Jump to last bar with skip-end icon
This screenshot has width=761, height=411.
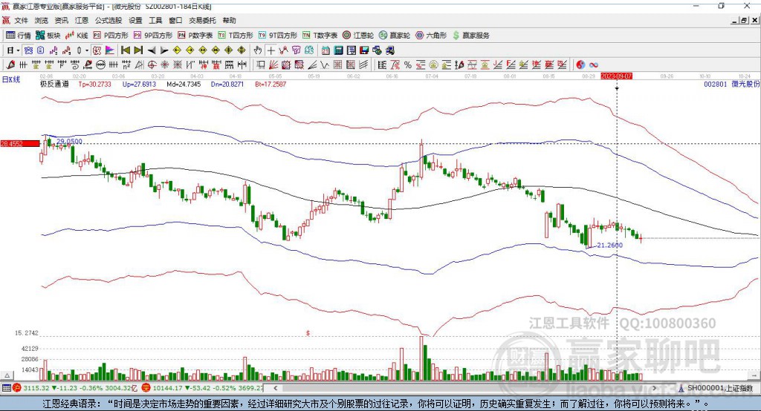coord(138,50)
